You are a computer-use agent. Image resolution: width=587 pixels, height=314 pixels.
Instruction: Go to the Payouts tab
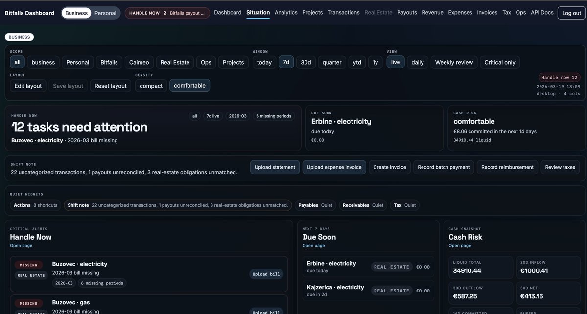[407, 12]
